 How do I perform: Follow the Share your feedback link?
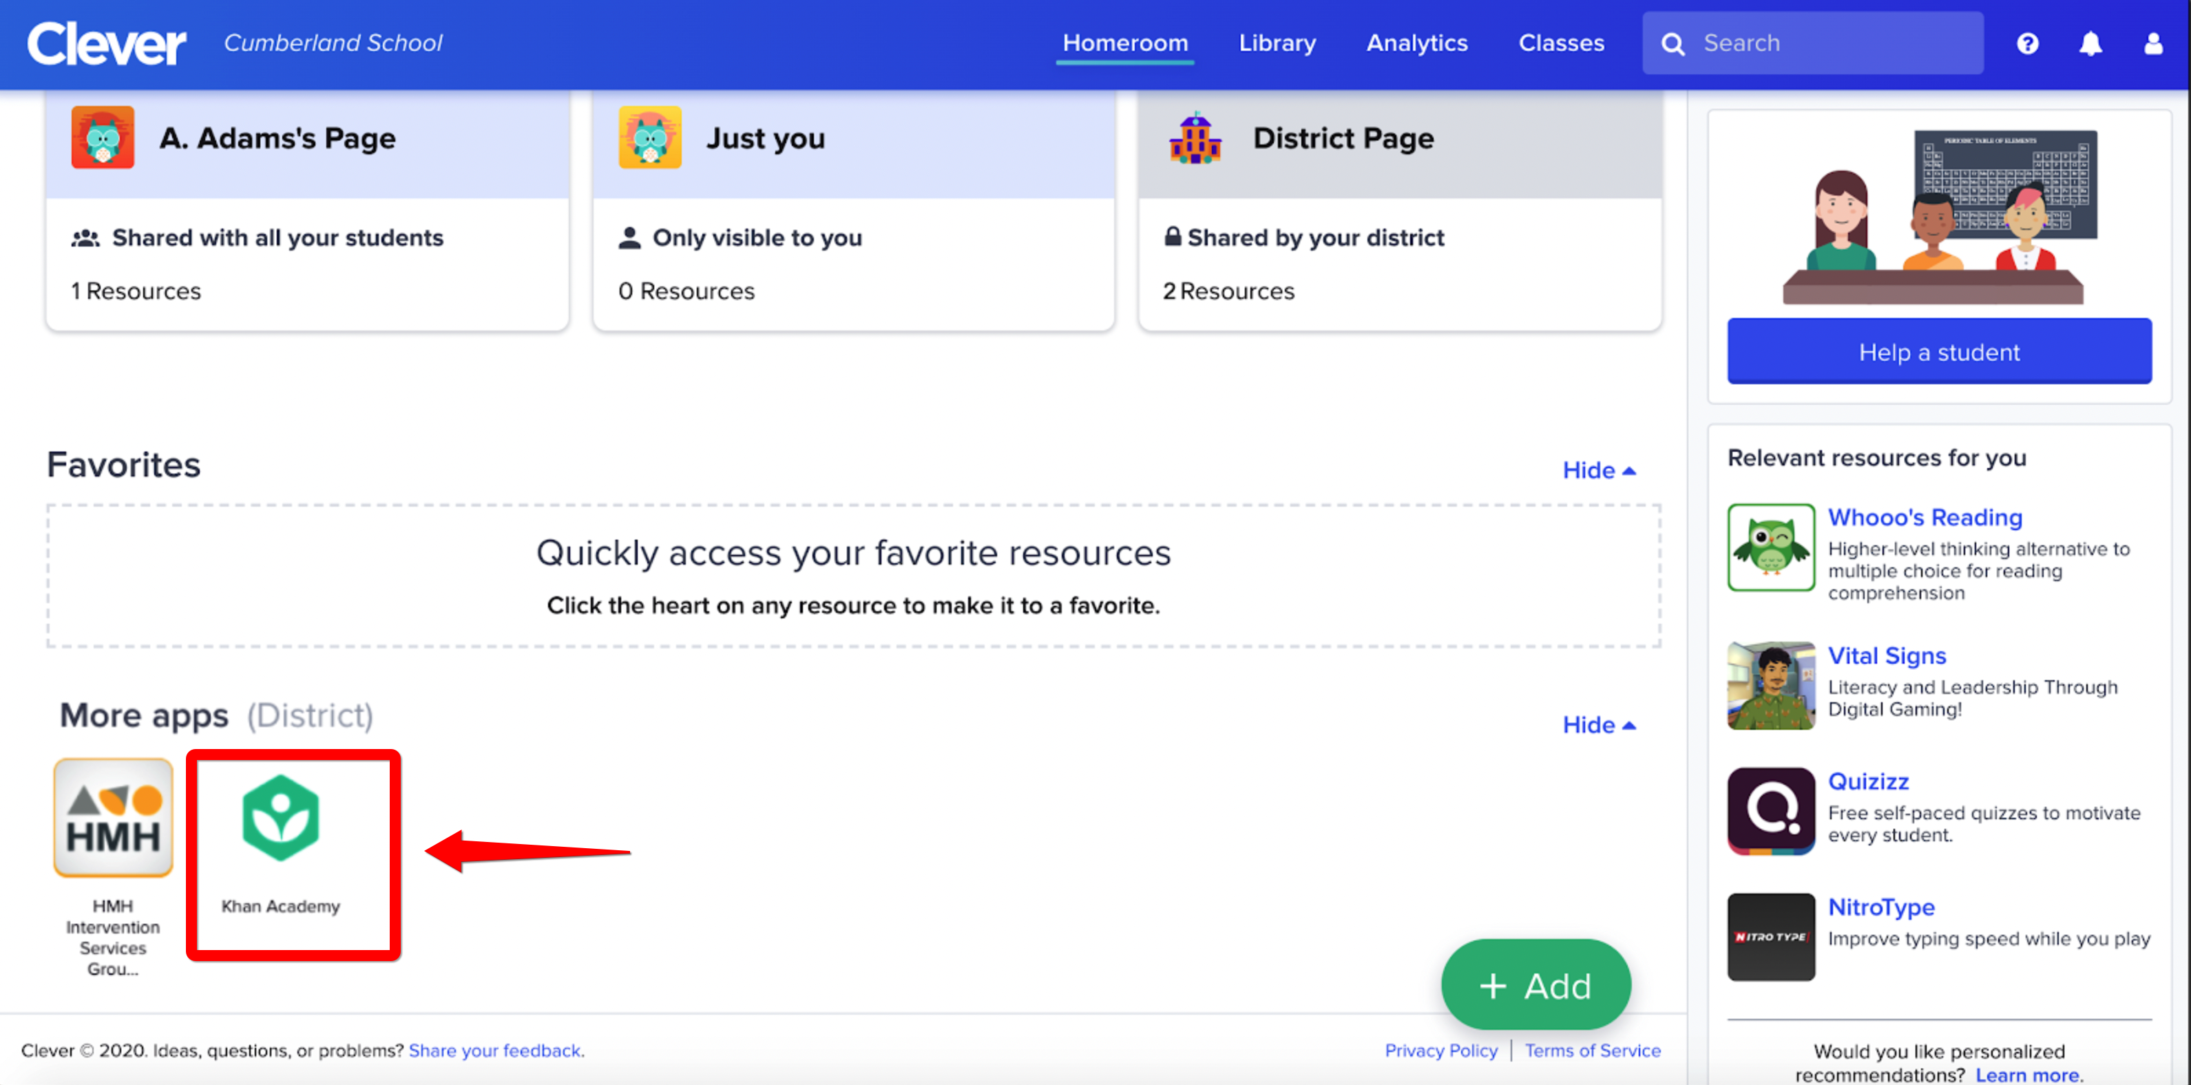pos(496,1050)
